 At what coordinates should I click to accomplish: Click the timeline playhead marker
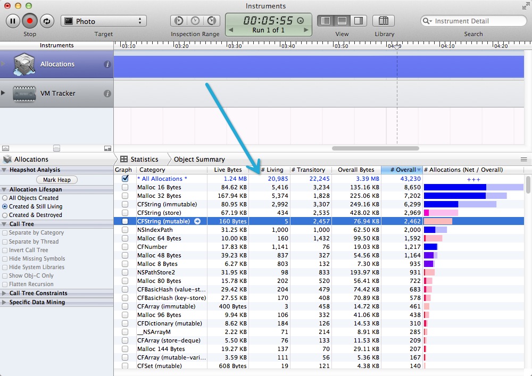pos(397,46)
